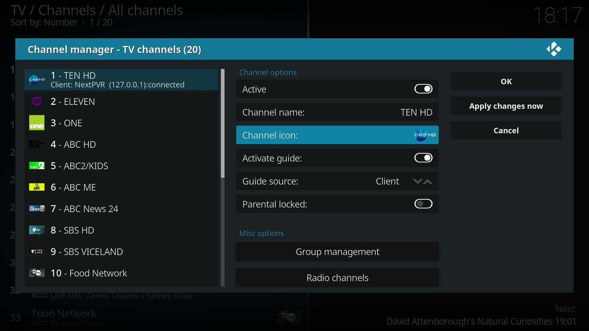Screen dimensions: 589x331
Task: Open the Channel icon selector
Action: 337,135
